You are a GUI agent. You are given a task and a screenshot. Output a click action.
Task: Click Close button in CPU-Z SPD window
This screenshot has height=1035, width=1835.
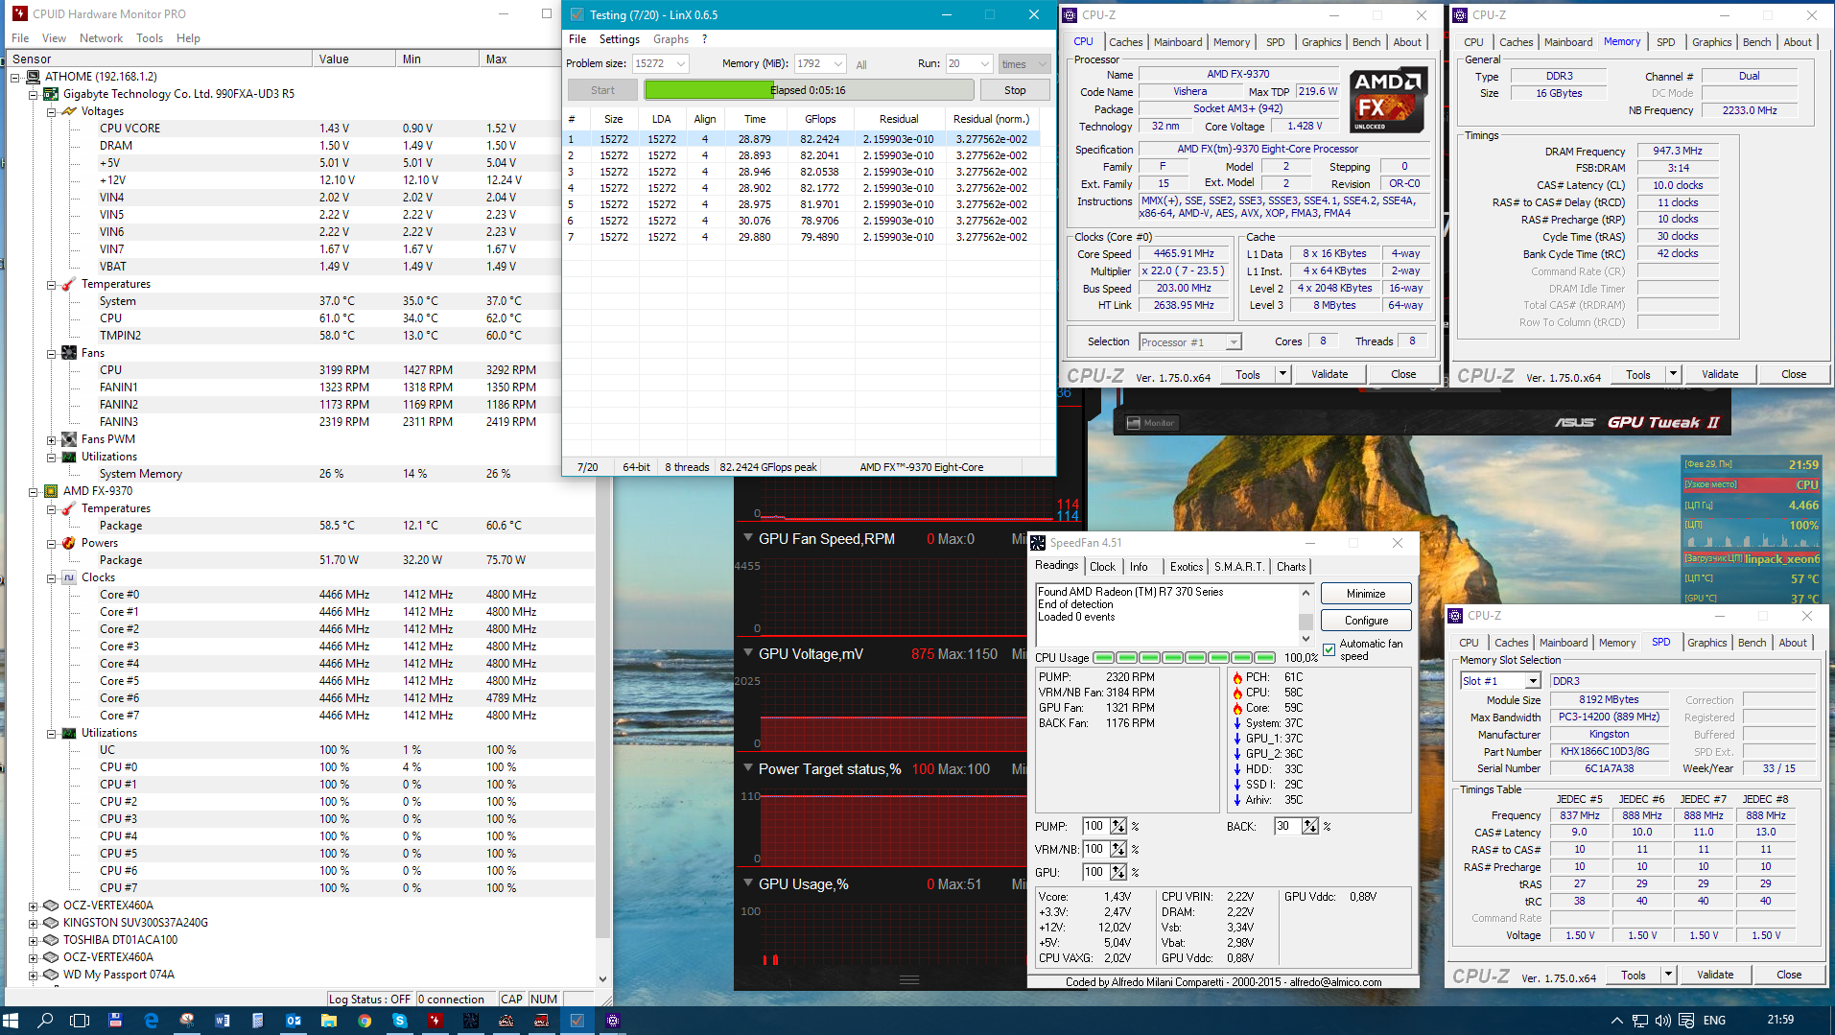tap(1789, 975)
